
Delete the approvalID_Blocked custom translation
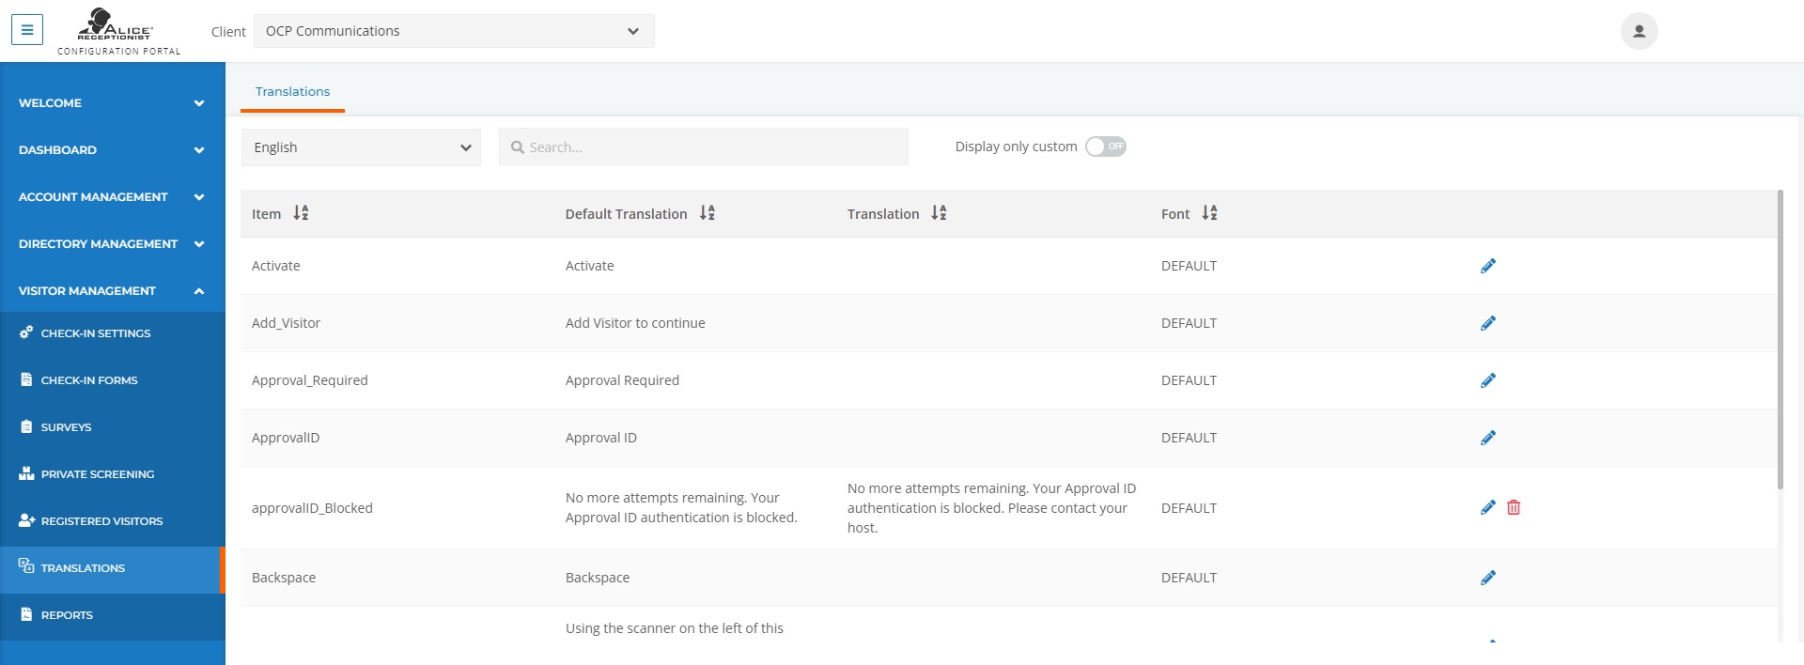[1514, 507]
